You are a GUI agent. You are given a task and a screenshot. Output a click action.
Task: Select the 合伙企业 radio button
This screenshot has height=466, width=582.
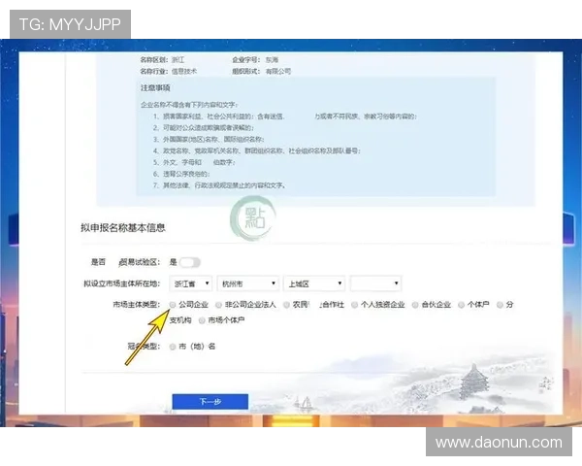tap(415, 305)
